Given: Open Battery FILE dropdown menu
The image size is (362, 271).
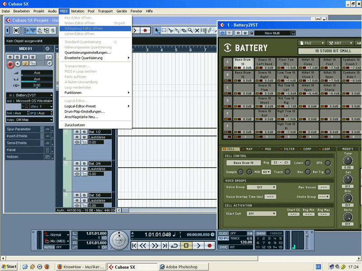Looking at the screenshot, I should point(312,43).
